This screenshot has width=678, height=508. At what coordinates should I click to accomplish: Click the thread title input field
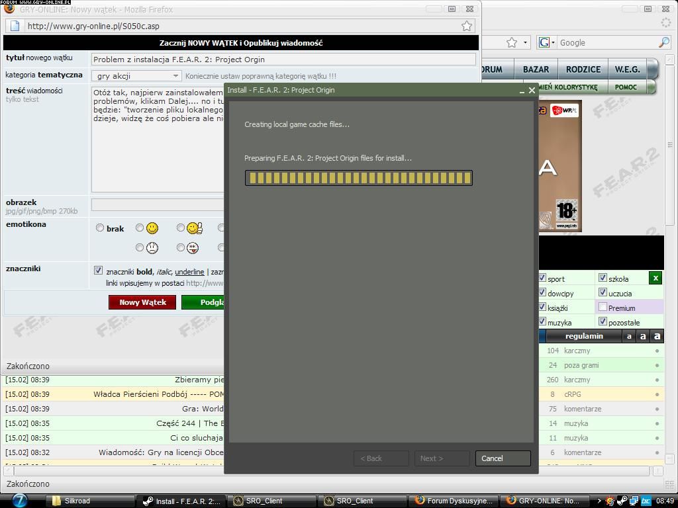coord(283,59)
